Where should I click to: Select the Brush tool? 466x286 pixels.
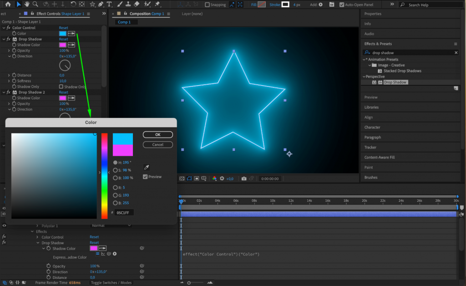click(x=119, y=5)
